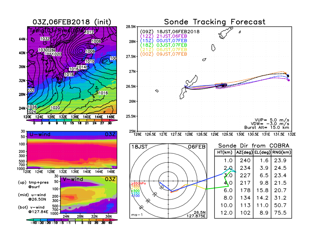Click the "1008" pressure contour label
This screenshot has width=311, height=240.
coord(96,42)
